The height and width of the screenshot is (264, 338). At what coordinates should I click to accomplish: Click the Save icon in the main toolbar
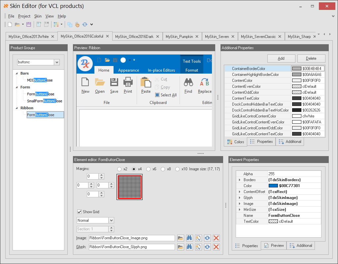coord(29,24)
